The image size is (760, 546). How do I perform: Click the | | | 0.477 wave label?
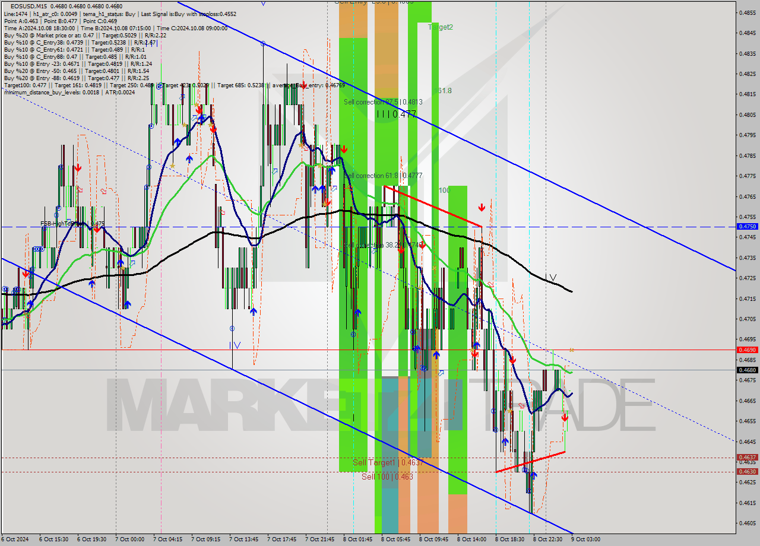coord(396,114)
